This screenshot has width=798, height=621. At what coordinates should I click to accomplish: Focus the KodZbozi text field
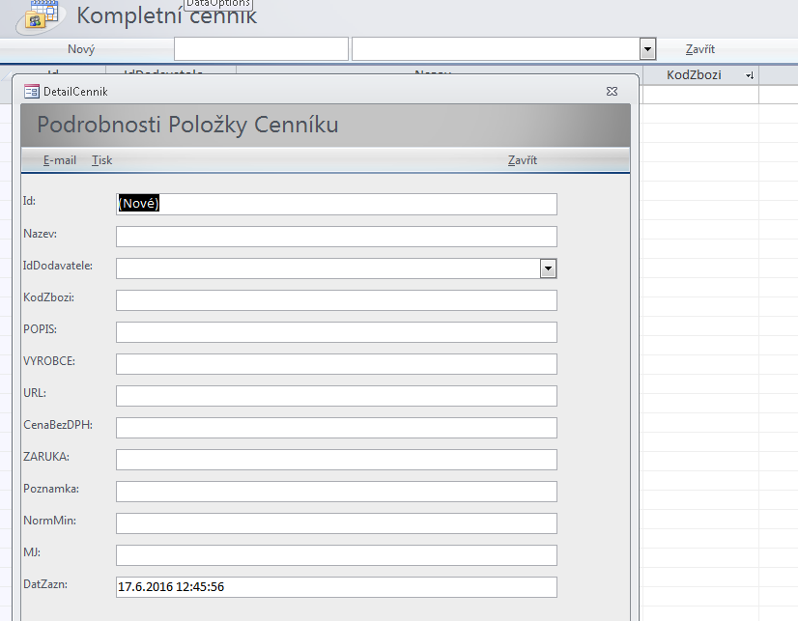(335, 300)
